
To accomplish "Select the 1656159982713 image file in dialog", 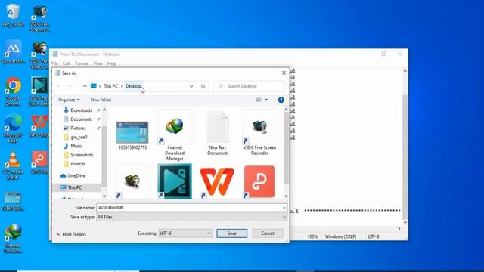I will click(x=132, y=135).
